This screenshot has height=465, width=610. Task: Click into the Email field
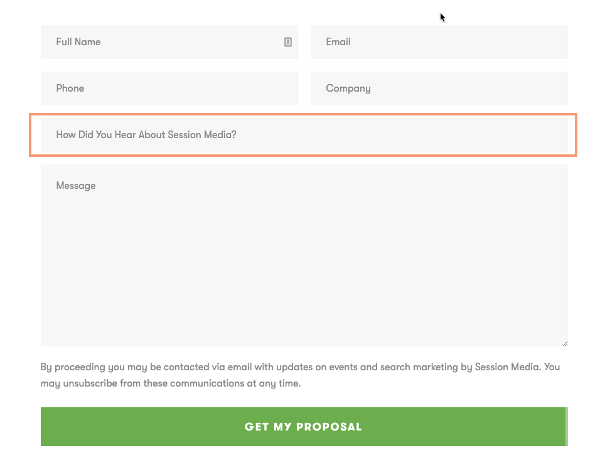(439, 42)
